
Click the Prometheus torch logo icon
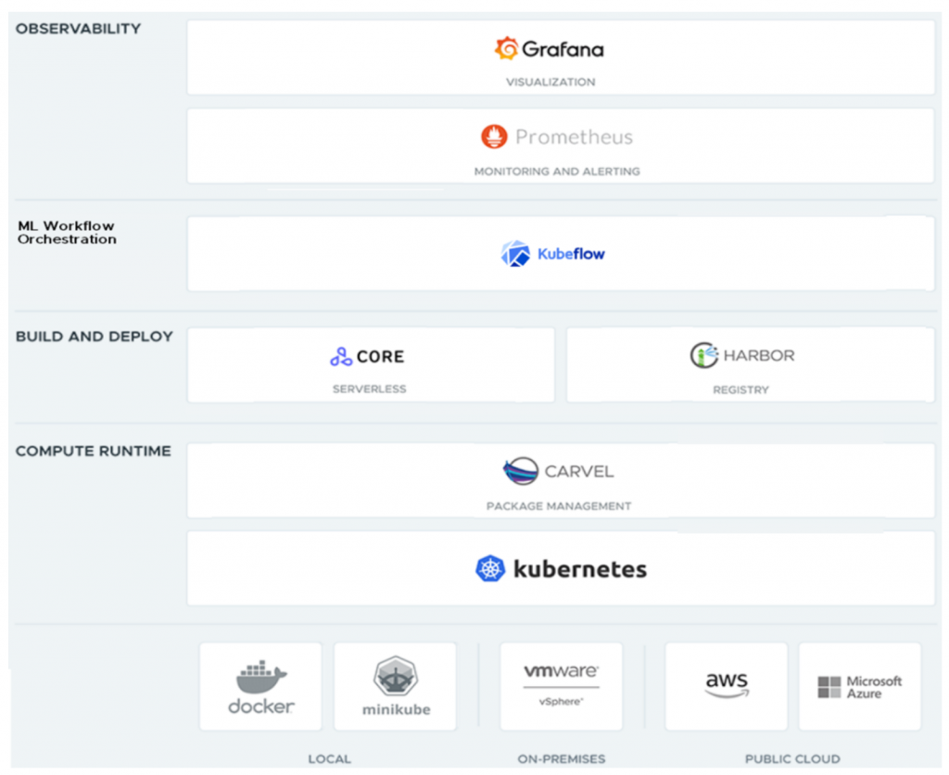click(494, 137)
